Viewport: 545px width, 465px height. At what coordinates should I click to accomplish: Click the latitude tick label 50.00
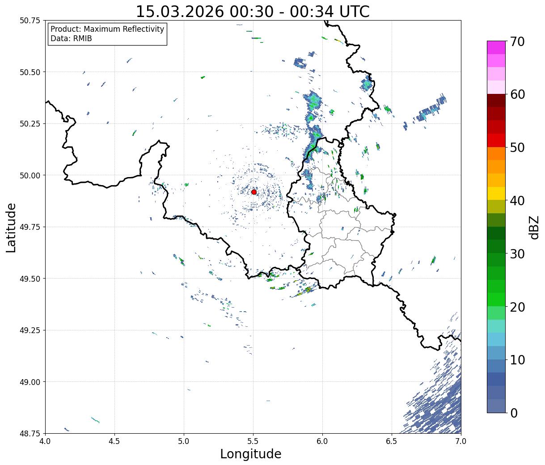click(30, 175)
